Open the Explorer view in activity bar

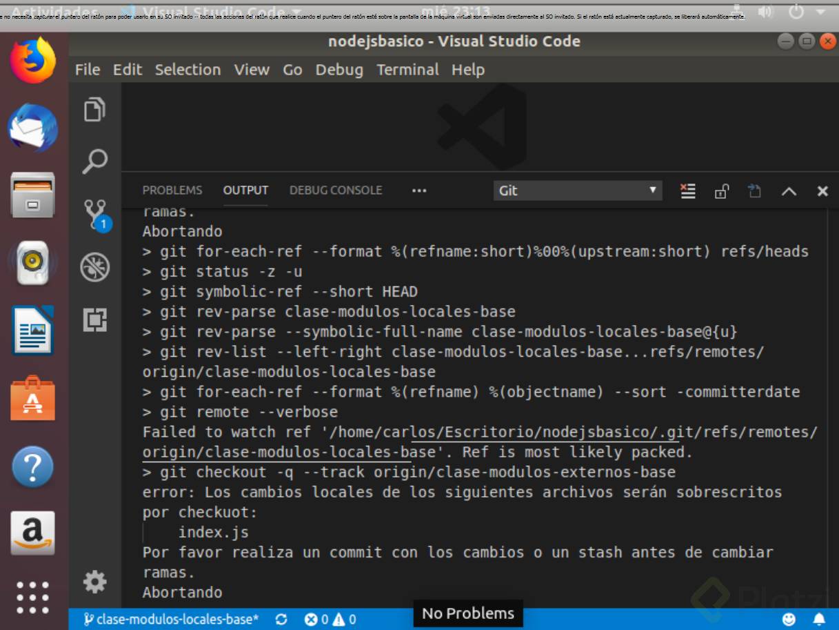pyautogui.click(x=94, y=110)
